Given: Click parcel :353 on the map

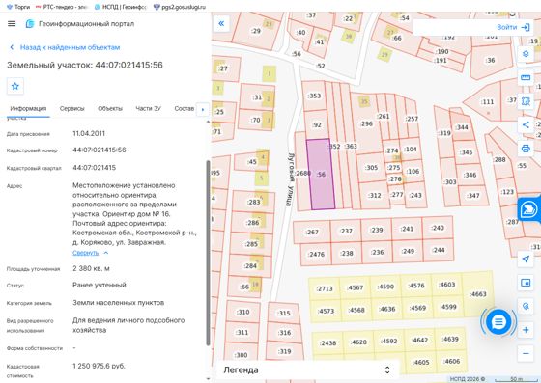Looking at the screenshot, I should (314, 96).
